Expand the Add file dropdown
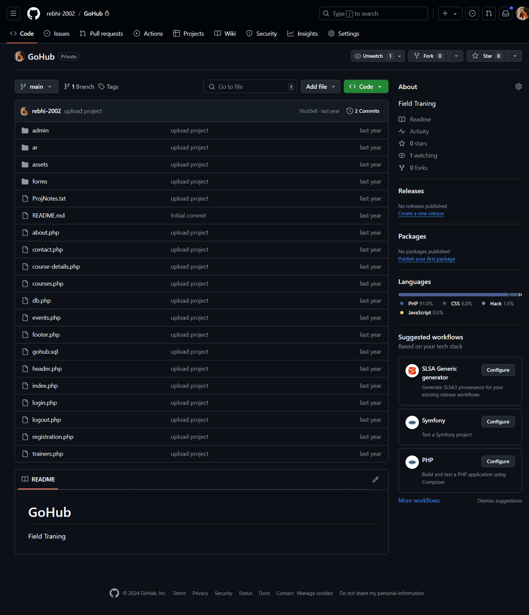 click(320, 87)
